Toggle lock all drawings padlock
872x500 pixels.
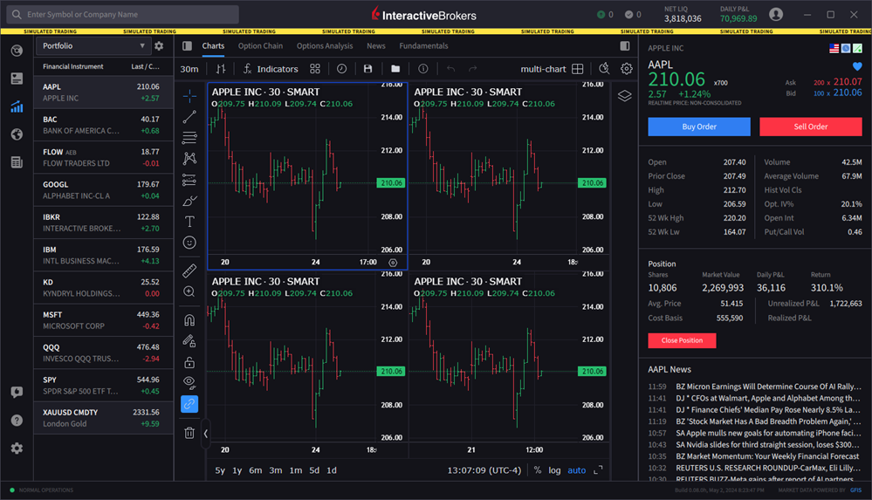tap(189, 362)
